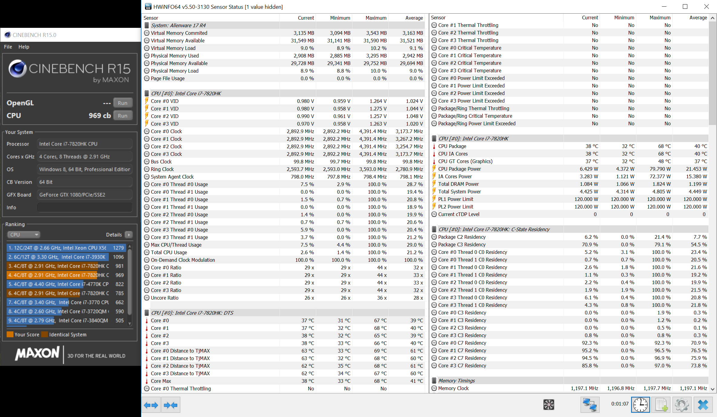Select the CPU [#0]: Intel Core i7-7820HK: DTS header
This screenshot has width=717, height=417.
point(284,313)
